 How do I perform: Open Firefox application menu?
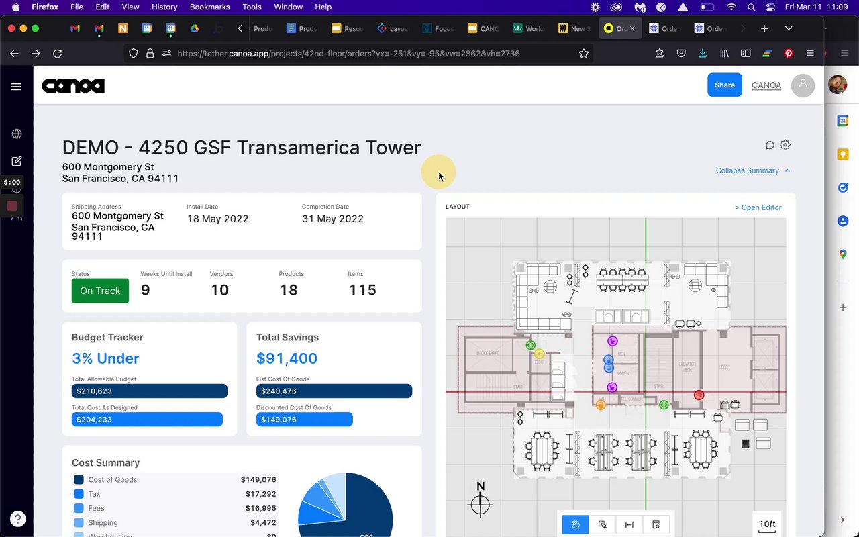[x=810, y=54]
